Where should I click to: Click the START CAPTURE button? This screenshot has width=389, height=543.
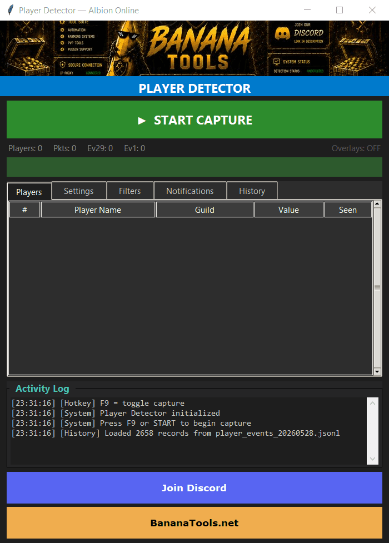tap(194, 119)
